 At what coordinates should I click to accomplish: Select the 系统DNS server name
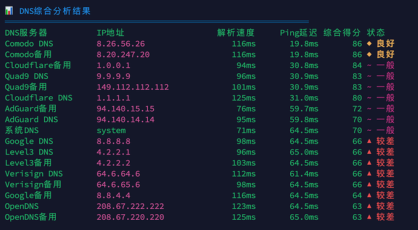tap(22, 131)
